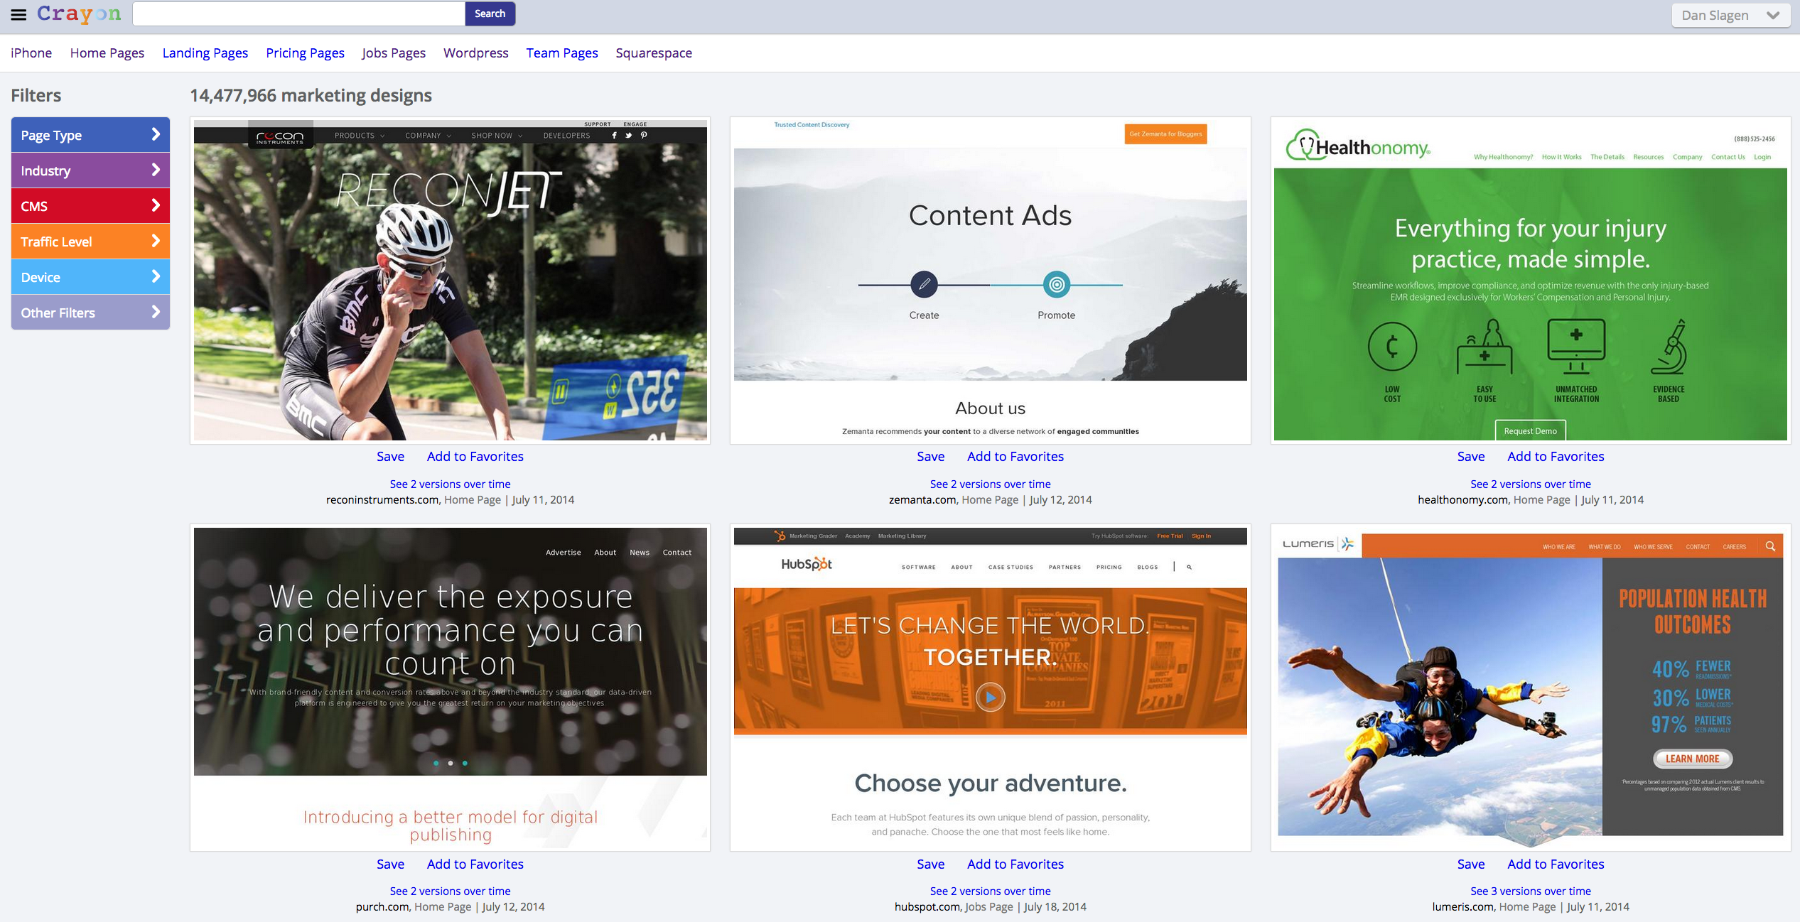Go to Landing Pages category

coord(205,53)
